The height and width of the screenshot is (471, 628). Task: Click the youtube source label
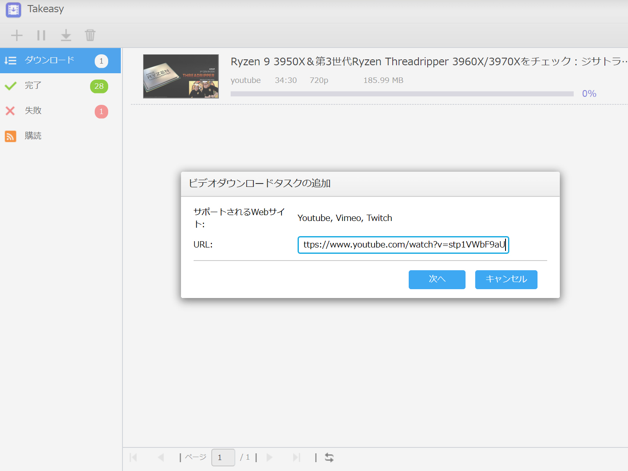coord(246,80)
